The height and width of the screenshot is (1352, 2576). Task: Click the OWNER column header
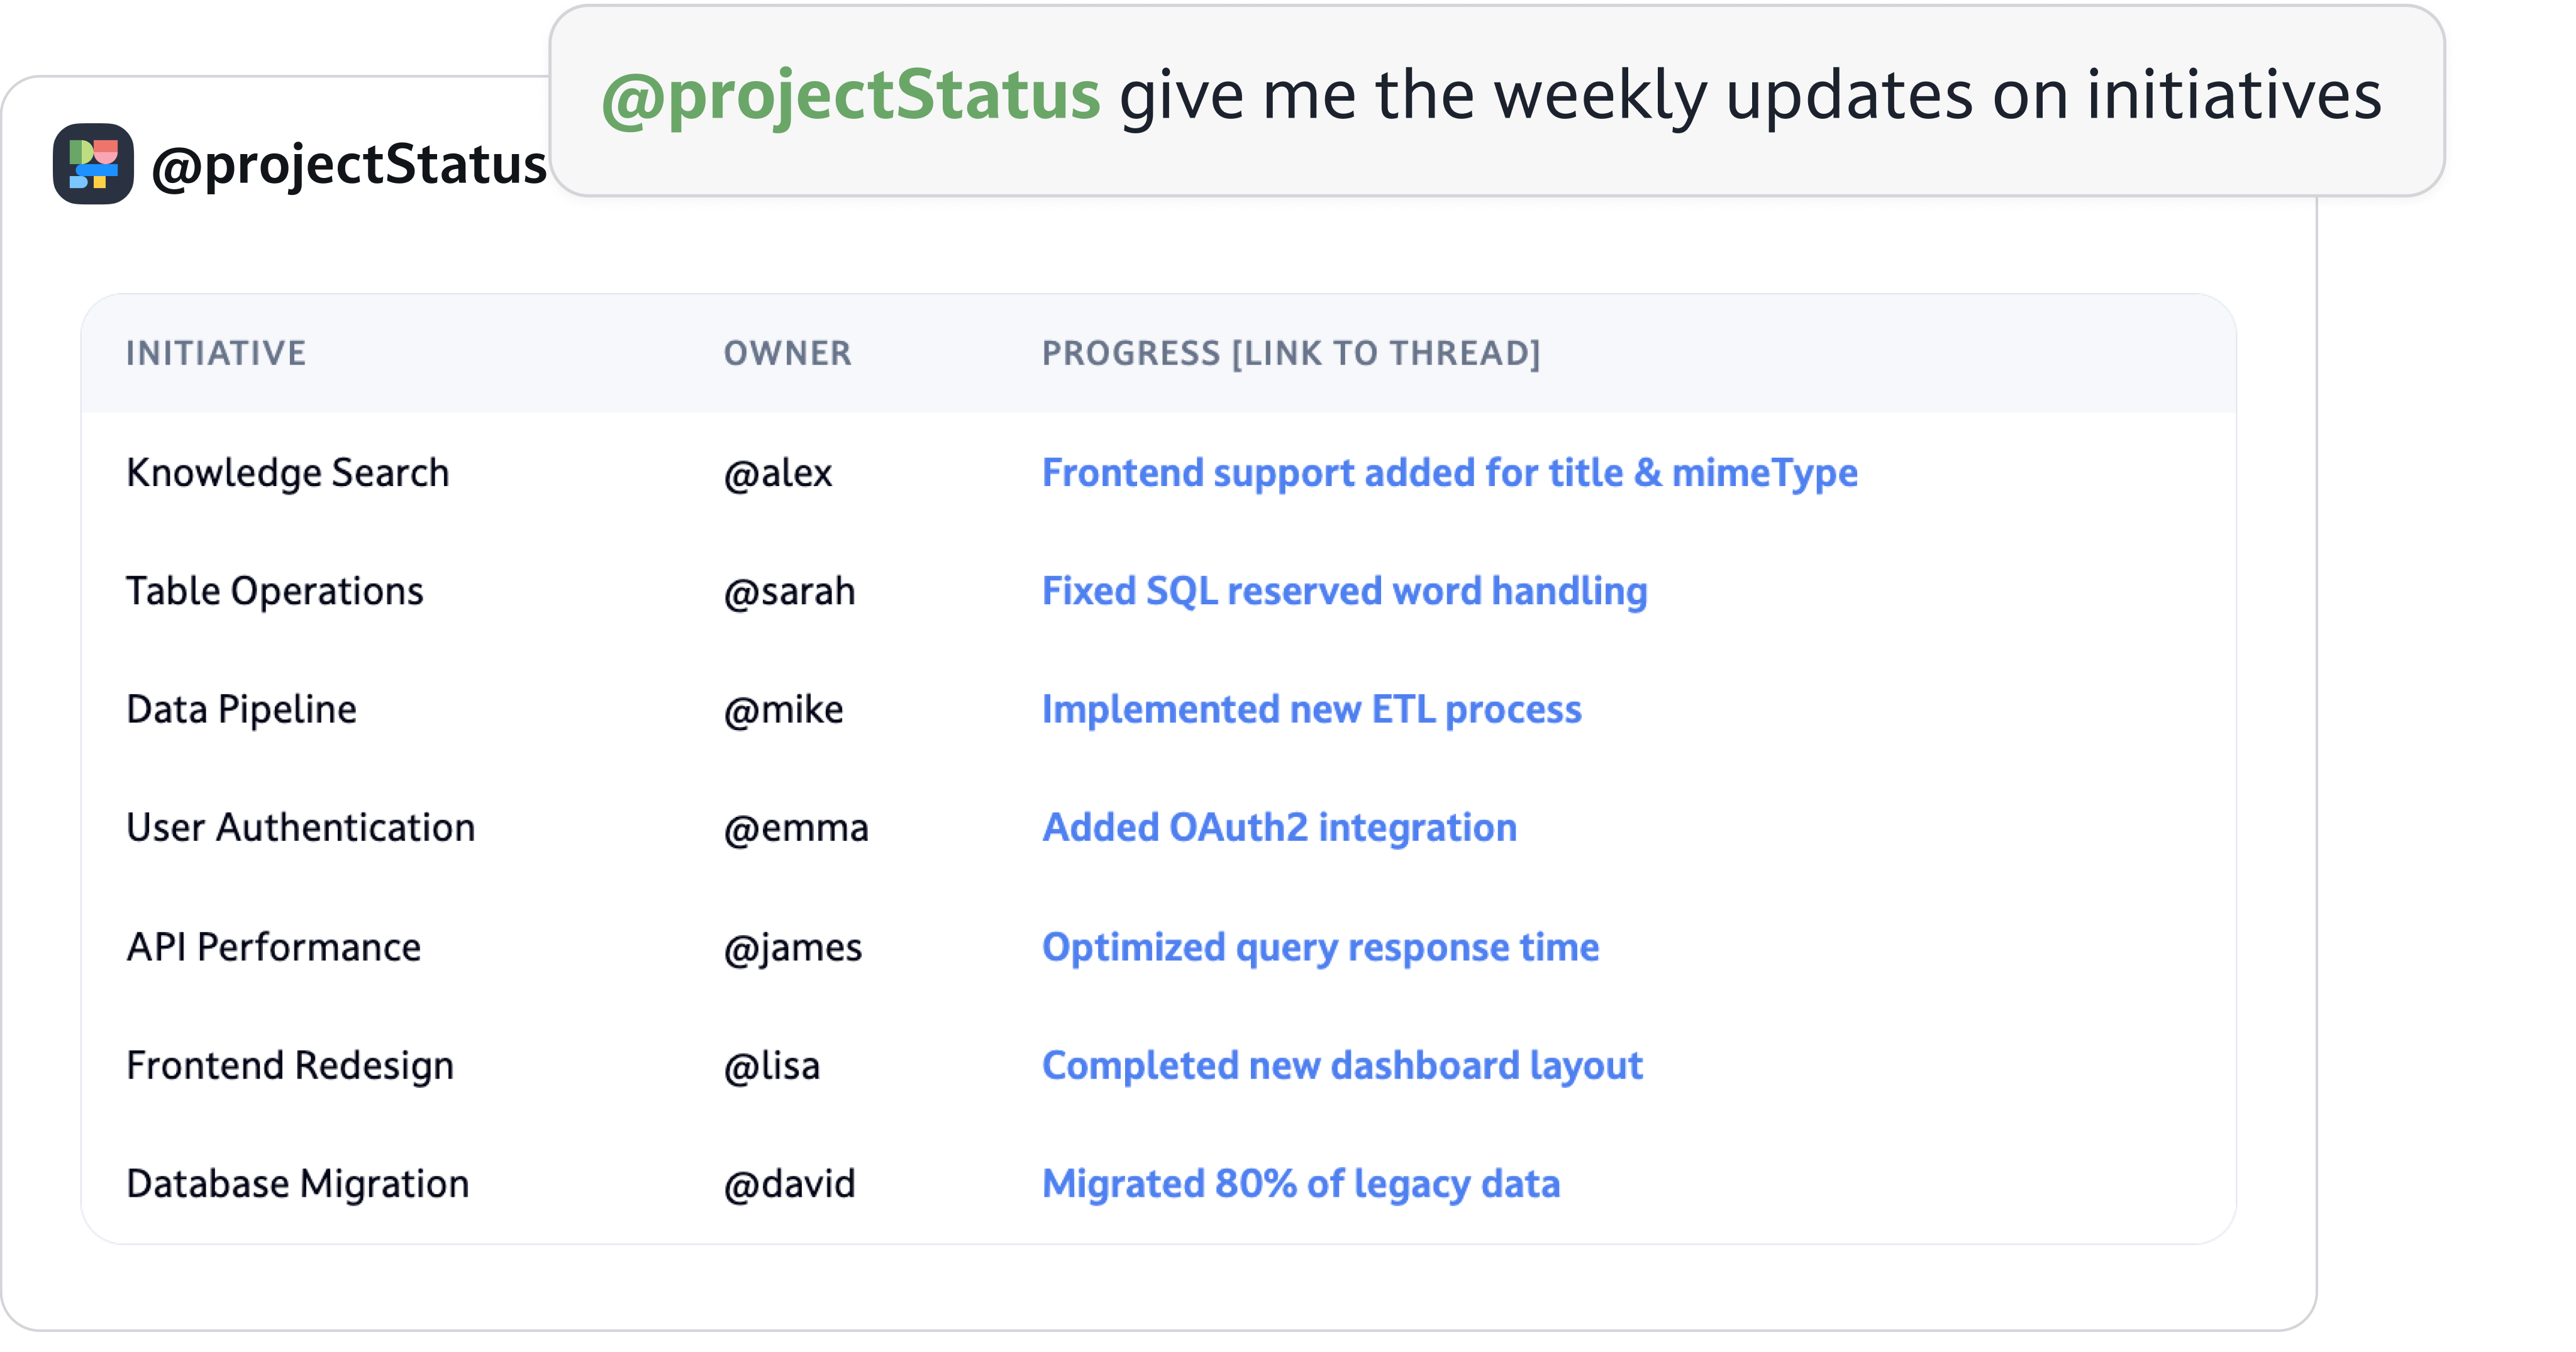click(787, 353)
